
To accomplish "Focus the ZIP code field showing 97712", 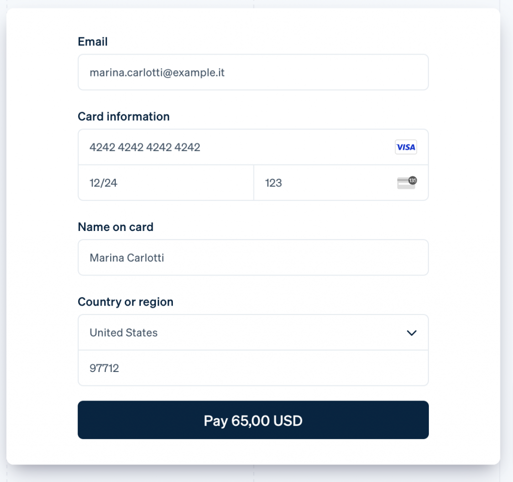I will [x=253, y=368].
